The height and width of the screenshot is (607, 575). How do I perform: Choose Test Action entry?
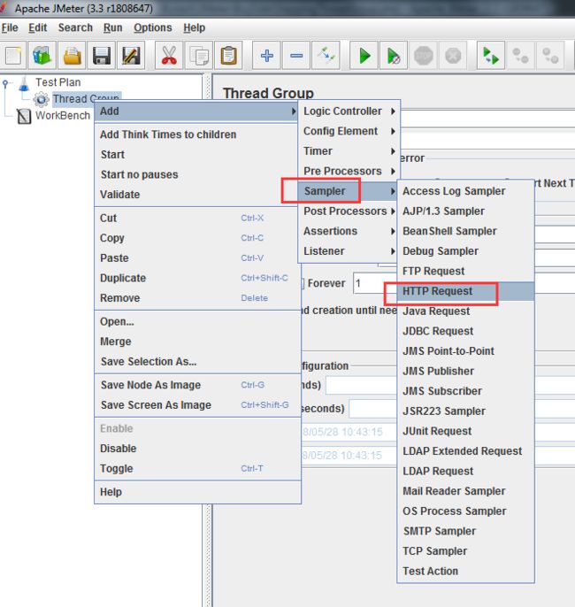coord(466,571)
